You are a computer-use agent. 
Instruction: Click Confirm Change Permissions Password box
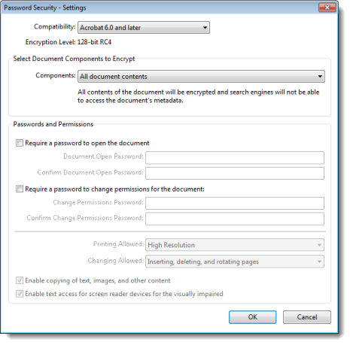click(x=235, y=219)
